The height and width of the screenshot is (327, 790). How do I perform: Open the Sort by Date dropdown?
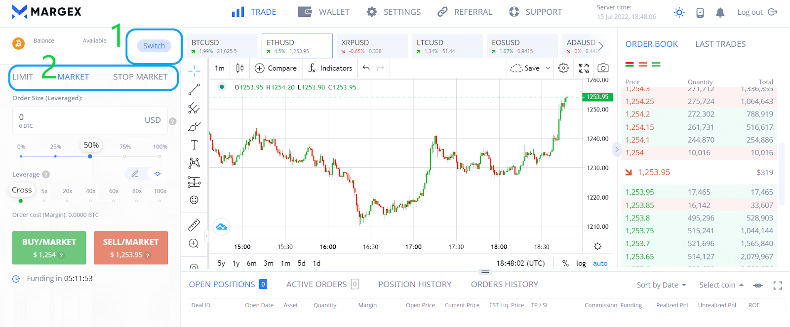tap(661, 285)
